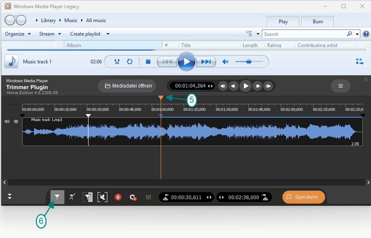
Task: Click the Media Player Previous track button
Action: click(168, 62)
